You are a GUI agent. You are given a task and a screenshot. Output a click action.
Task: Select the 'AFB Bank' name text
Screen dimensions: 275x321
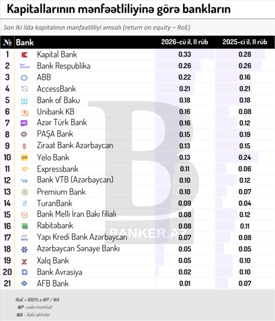pyautogui.click(x=52, y=284)
